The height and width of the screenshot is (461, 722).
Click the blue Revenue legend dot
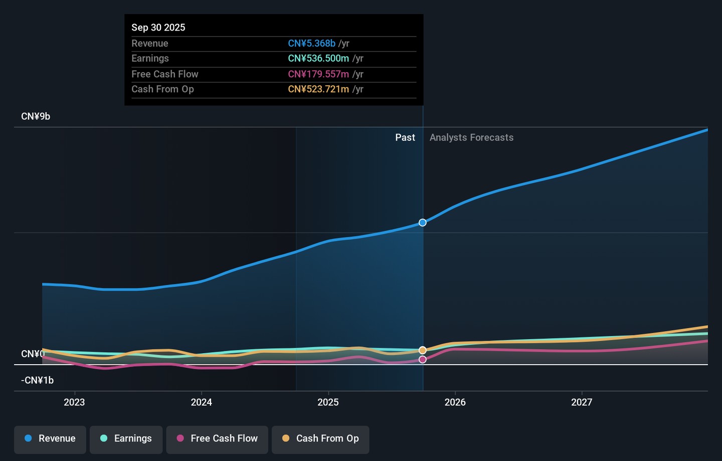(29, 438)
